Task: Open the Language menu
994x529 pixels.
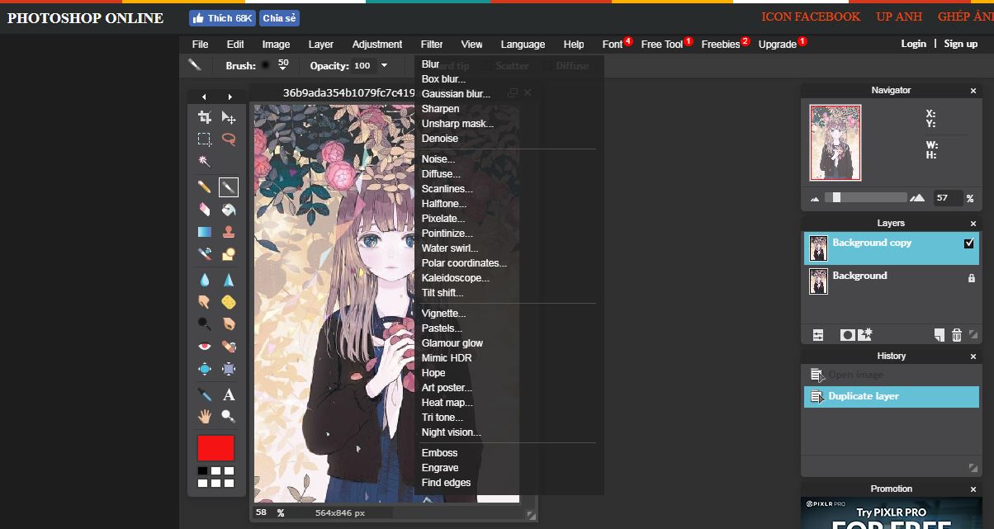Action: pyautogui.click(x=523, y=45)
